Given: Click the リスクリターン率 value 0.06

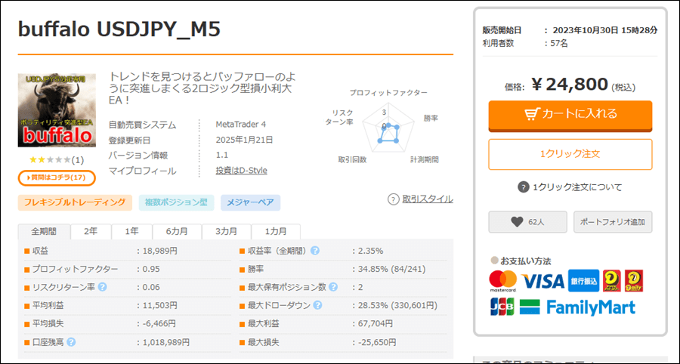Looking at the screenshot, I should click(151, 287).
